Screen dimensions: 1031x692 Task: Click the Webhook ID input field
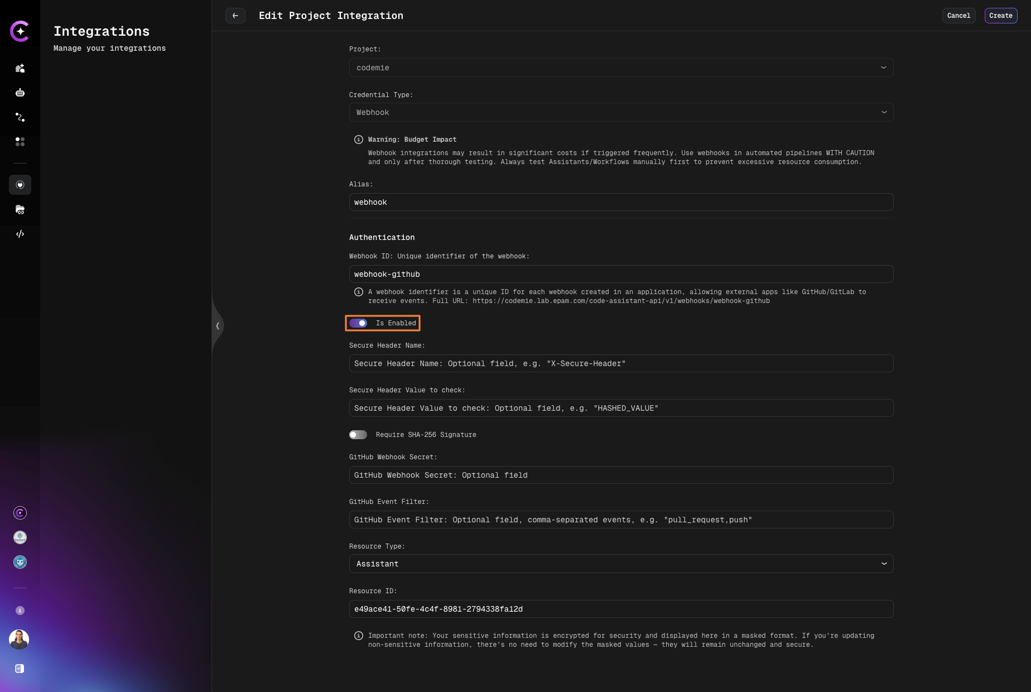coord(621,274)
